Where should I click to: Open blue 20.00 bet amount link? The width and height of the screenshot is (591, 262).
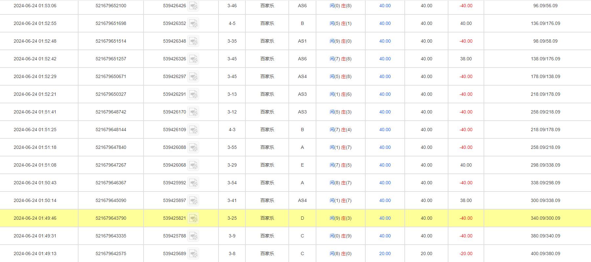[x=385, y=253]
